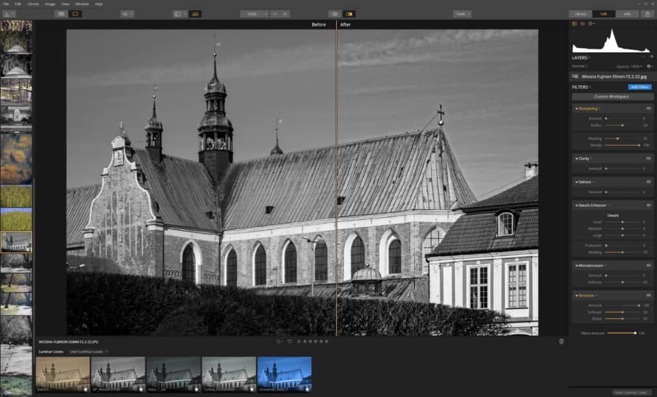Toggle visibility of the Structure filter
The width and height of the screenshot is (657, 397).
tap(649, 296)
